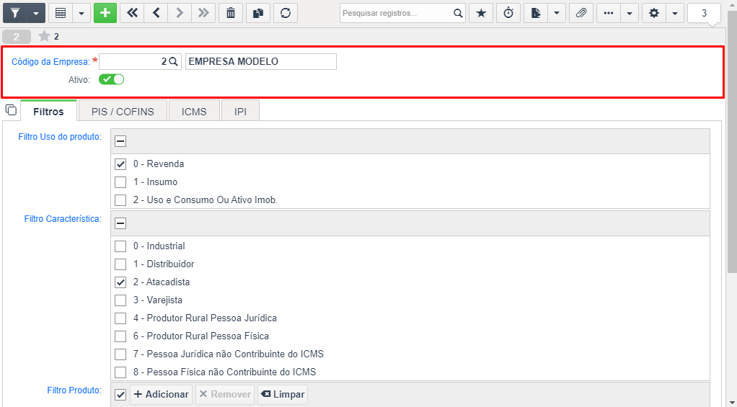The width and height of the screenshot is (737, 407).
Task: Check 6 - Produtor Rural Pessoa Física
Action: click(120, 336)
